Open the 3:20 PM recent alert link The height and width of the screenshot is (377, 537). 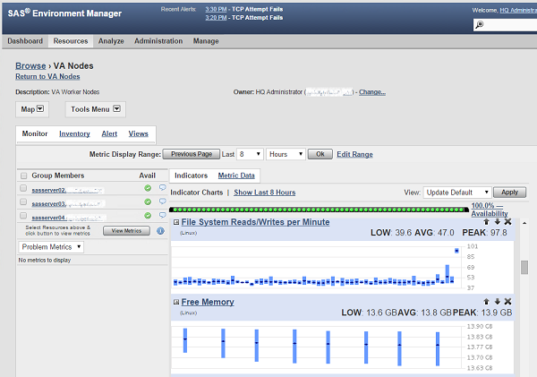point(216,18)
